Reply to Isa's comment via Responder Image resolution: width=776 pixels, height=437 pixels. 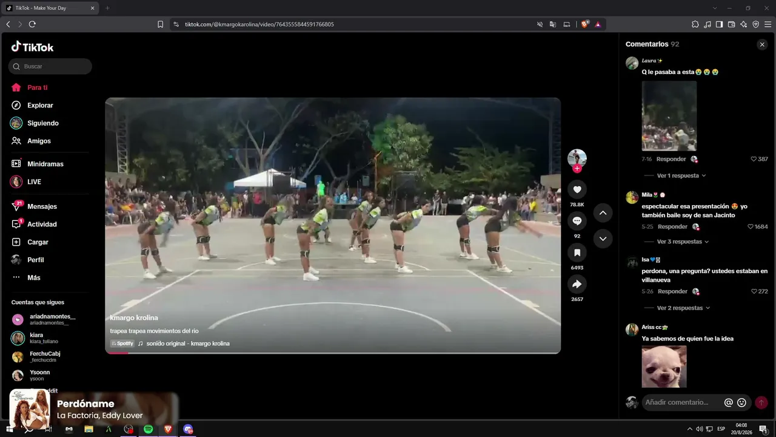pyautogui.click(x=672, y=291)
